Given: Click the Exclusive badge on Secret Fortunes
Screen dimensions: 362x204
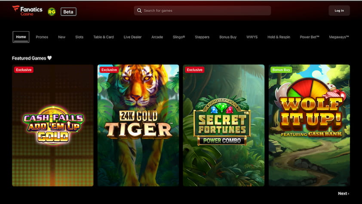Looking at the screenshot, I should pos(194,70).
